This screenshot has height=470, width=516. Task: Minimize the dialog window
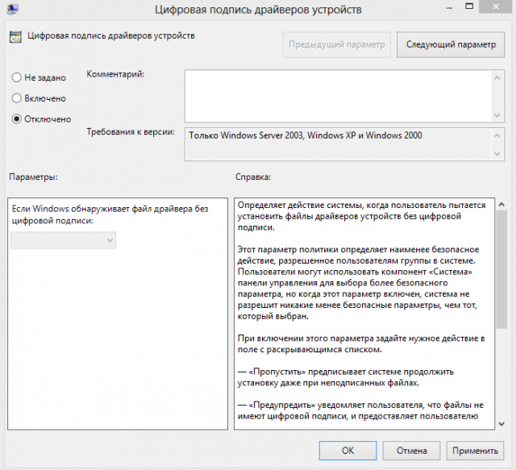[x=449, y=7]
